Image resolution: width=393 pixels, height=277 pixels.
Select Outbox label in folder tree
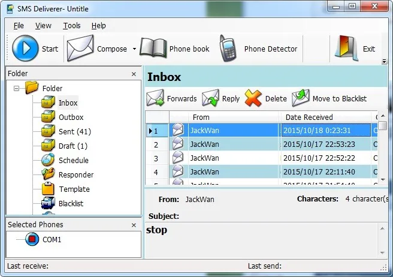pyautogui.click(x=71, y=117)
